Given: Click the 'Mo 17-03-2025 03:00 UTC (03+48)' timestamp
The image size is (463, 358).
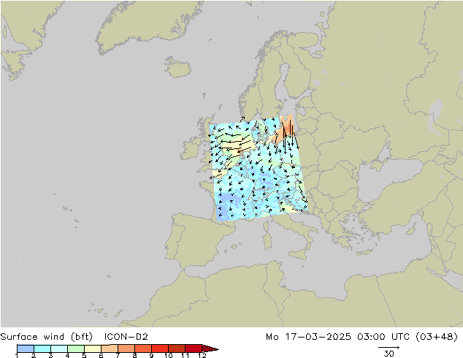Looking at the screenshot, I should (361, 337).
